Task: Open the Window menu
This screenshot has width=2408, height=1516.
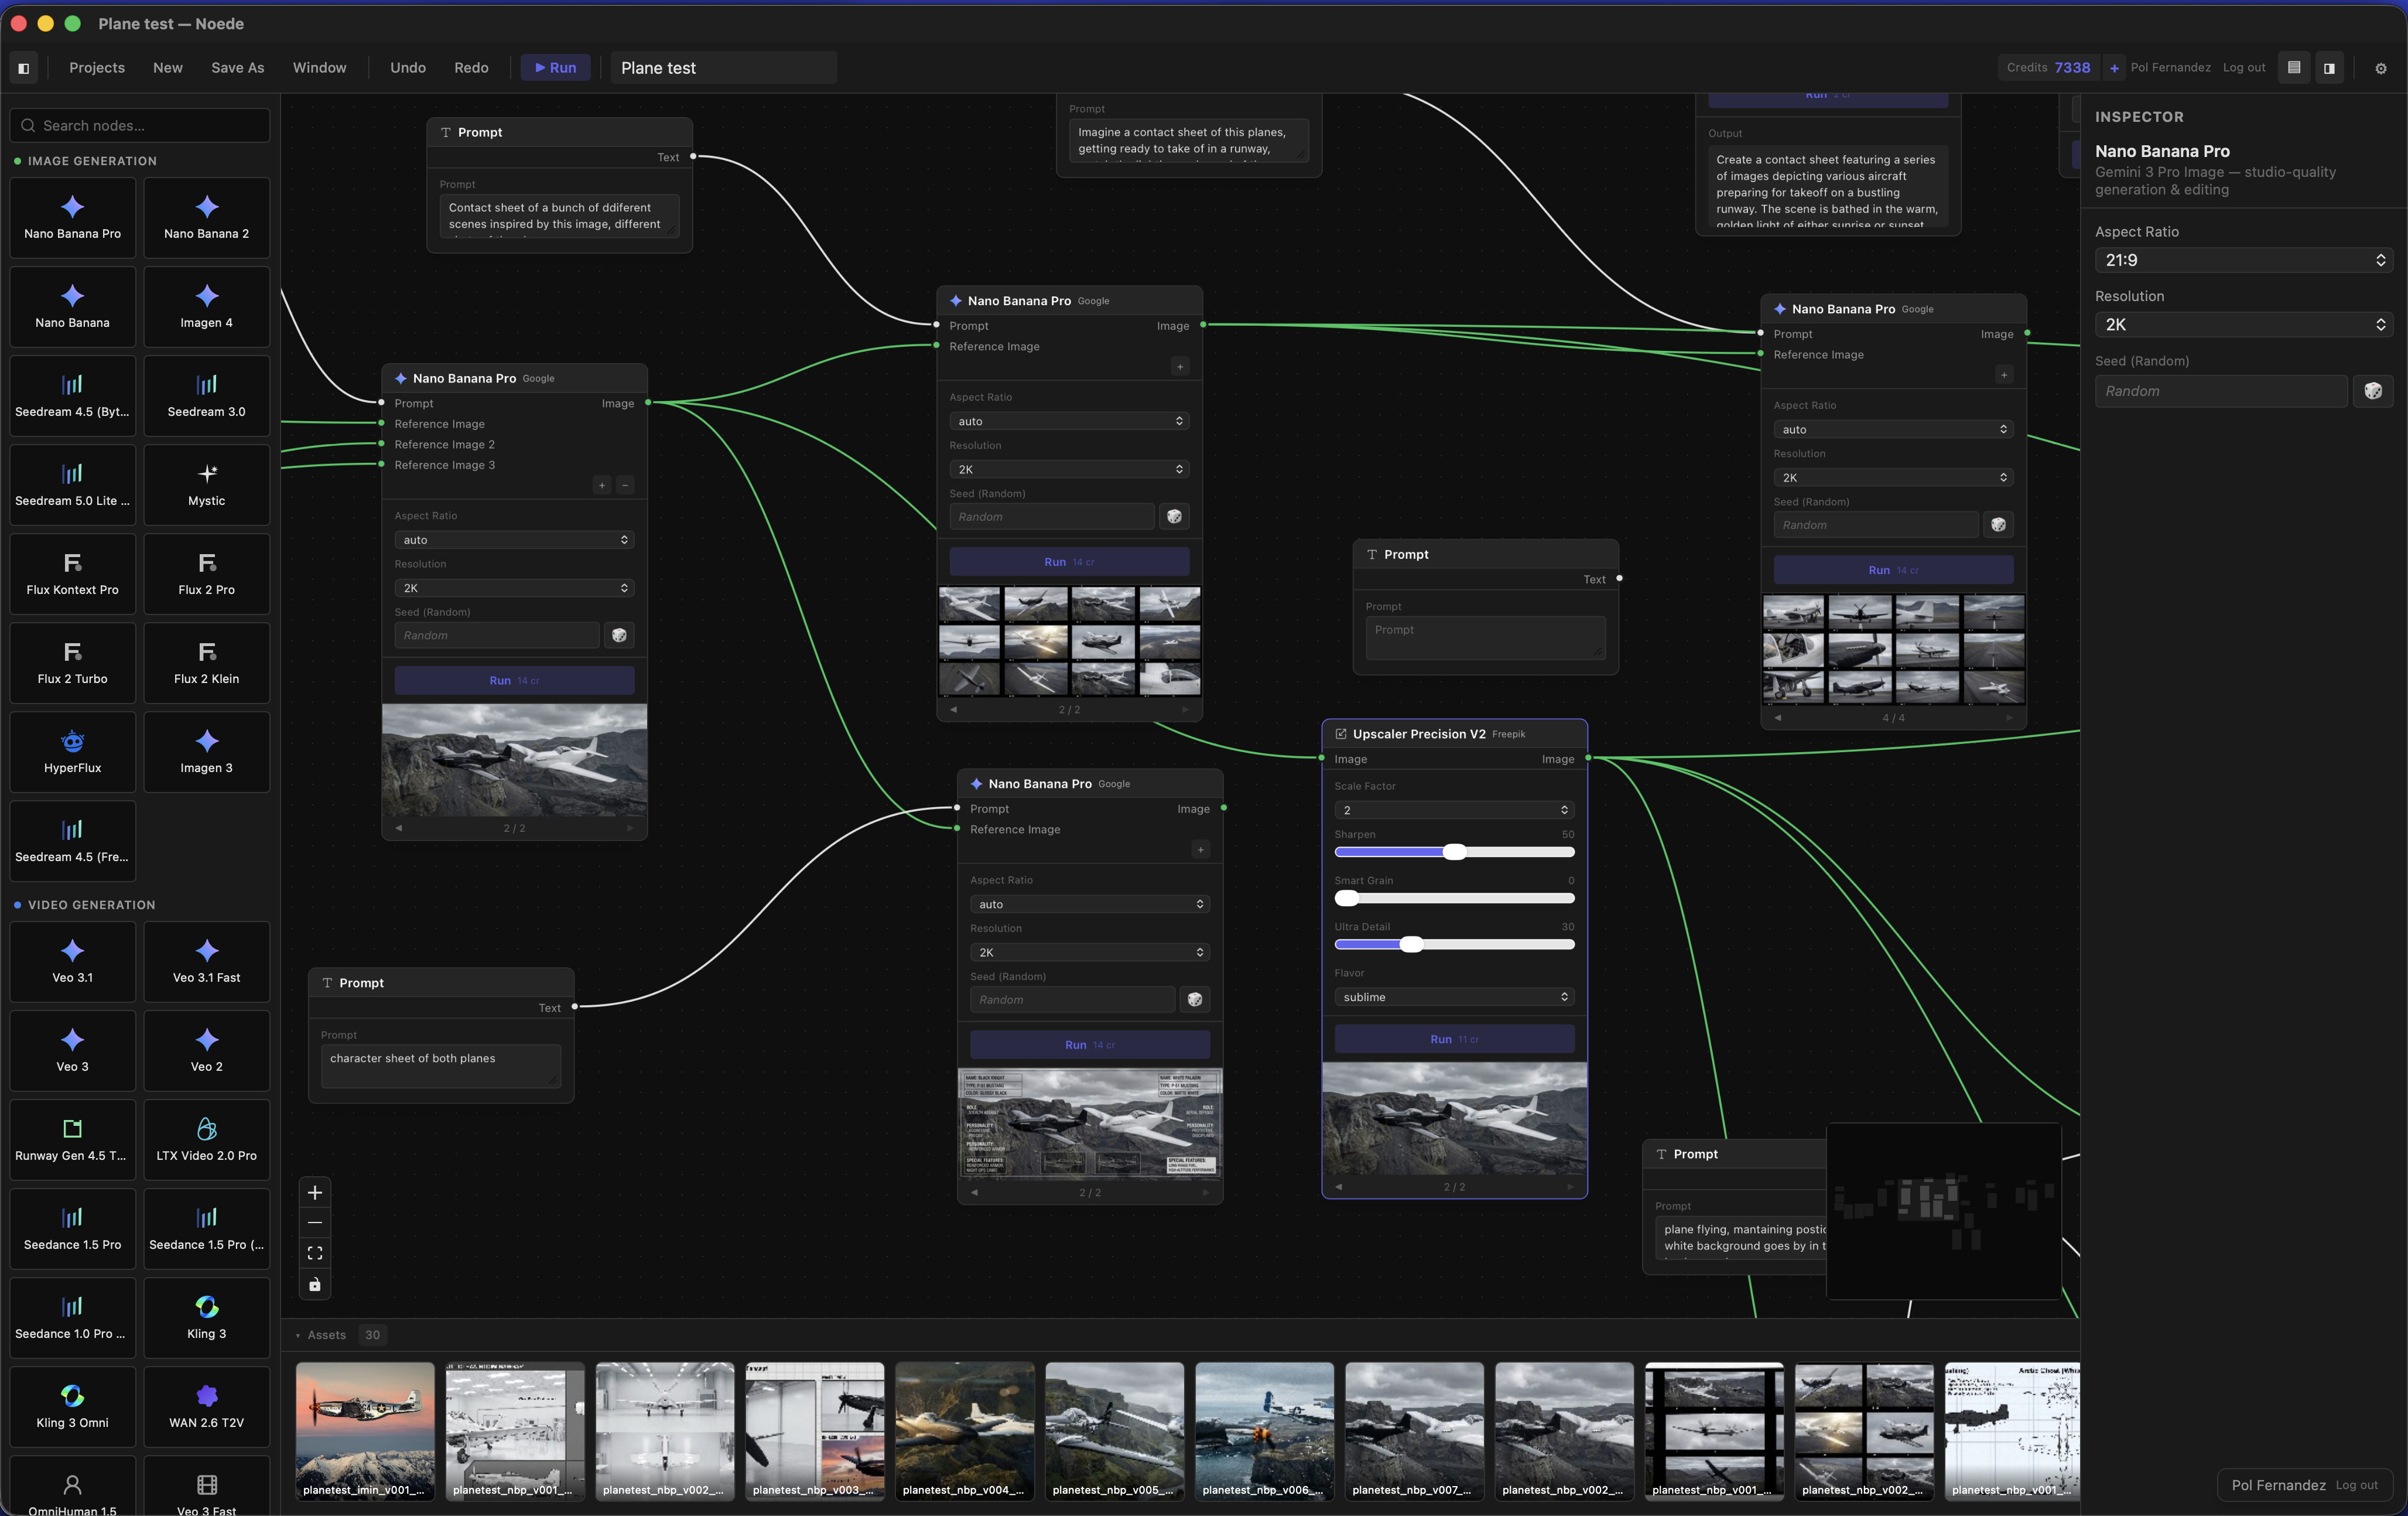Action: 319,67
